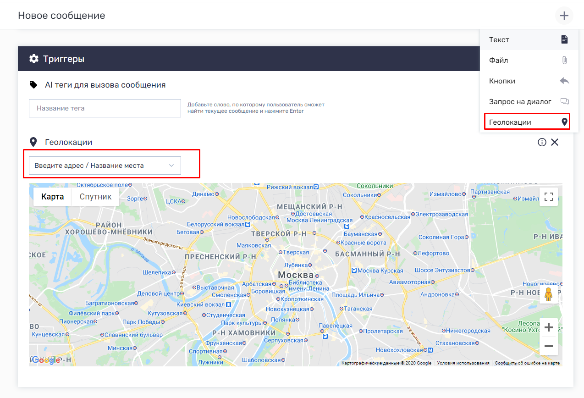Click the Триггеры gear icon

(x=33, y=59)
